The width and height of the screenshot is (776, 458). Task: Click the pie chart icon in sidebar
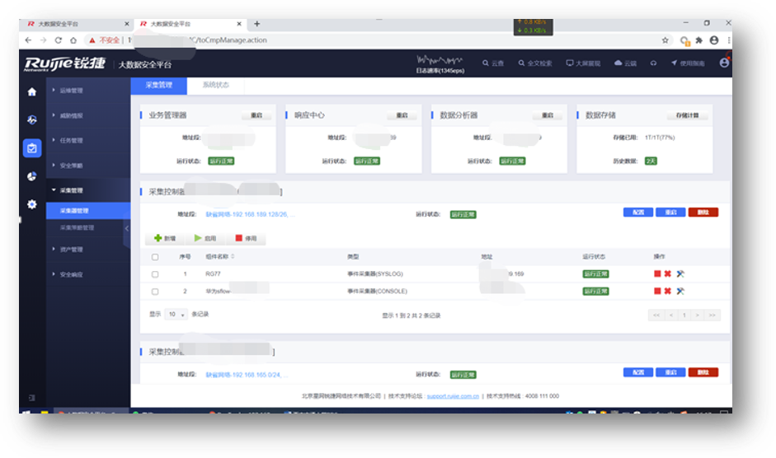32,176
